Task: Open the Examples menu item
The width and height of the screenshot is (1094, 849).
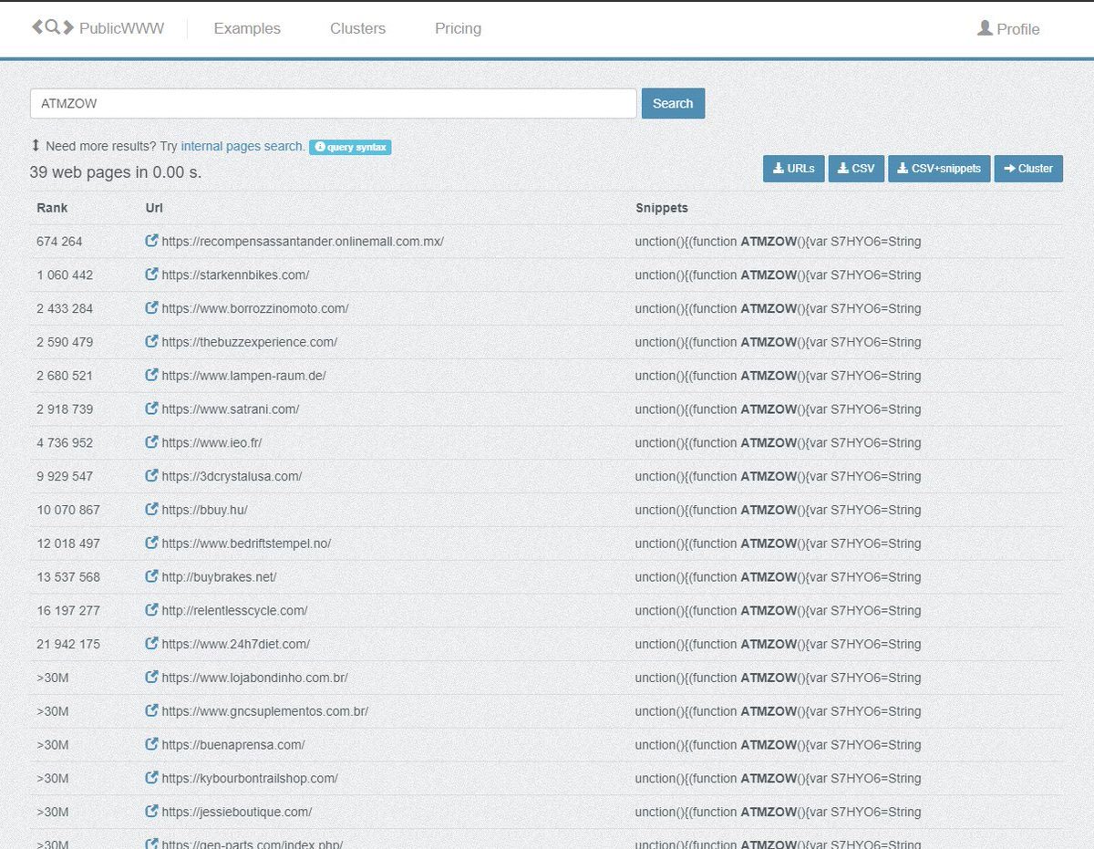Action: point(247,28)
